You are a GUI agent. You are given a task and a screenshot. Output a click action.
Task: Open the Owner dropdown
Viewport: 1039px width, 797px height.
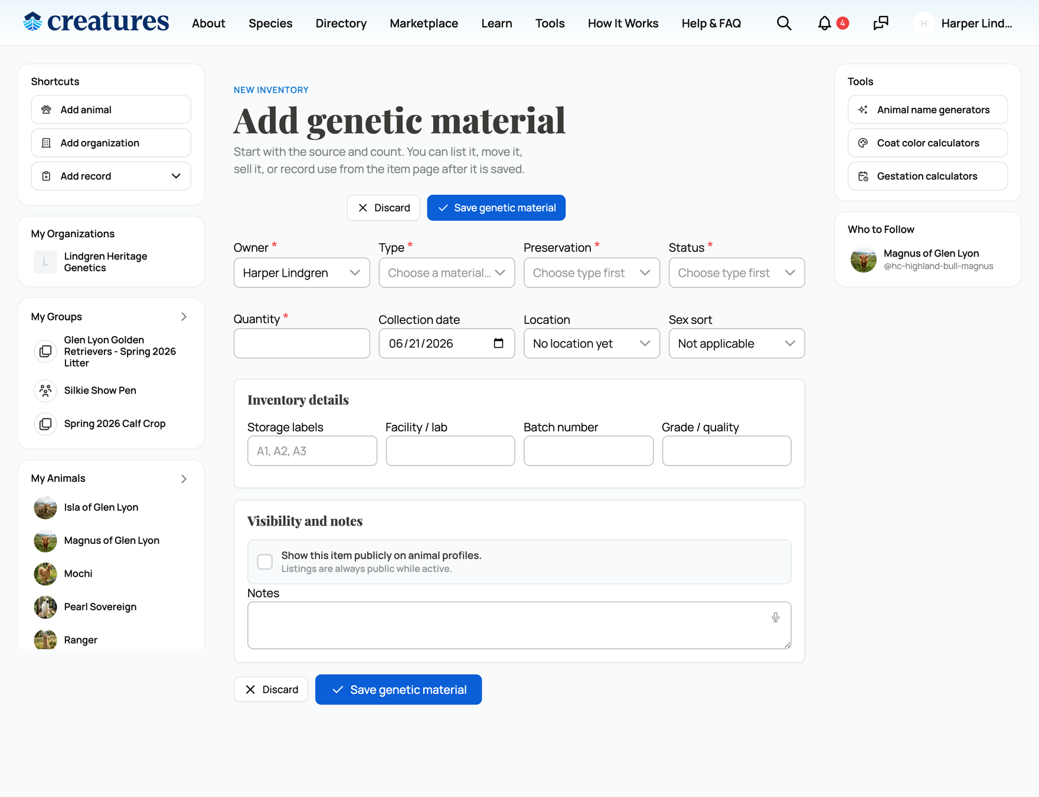tap(302, 273)
